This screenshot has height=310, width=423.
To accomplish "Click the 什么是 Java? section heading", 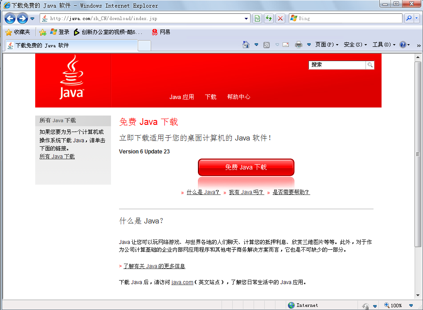I will coord(141,221).
